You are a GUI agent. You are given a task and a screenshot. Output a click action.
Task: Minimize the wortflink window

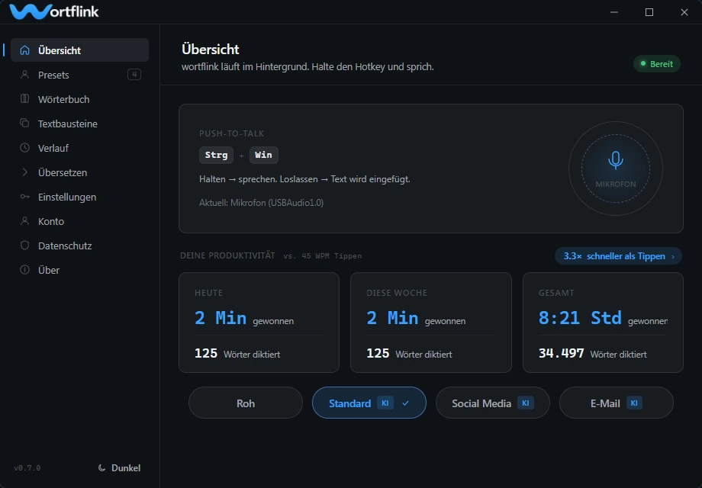pyautogui.click(x=614, y=12)
